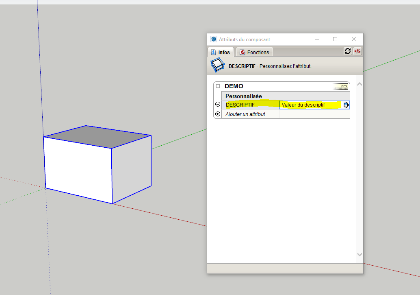Image resolution: width=420 pixels, height=295 pixels.
Task: Toggle formula view with fx icon
Action: (357, 51)
